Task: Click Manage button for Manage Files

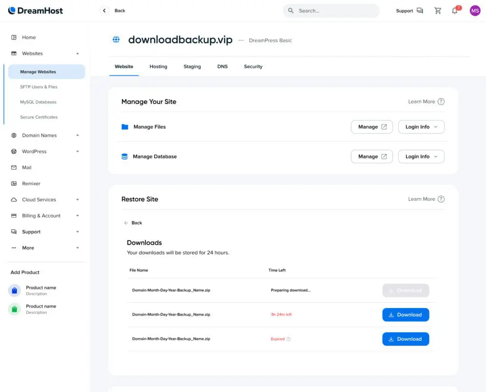Action: click(372, 127)
